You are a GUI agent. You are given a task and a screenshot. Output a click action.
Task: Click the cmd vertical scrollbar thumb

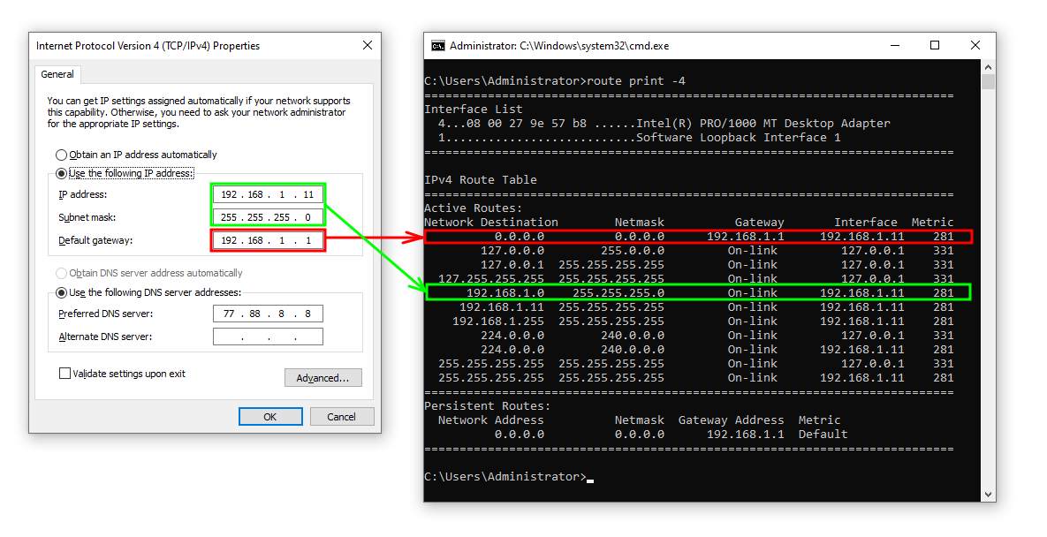pyautogui.click(x=988, y=81)
